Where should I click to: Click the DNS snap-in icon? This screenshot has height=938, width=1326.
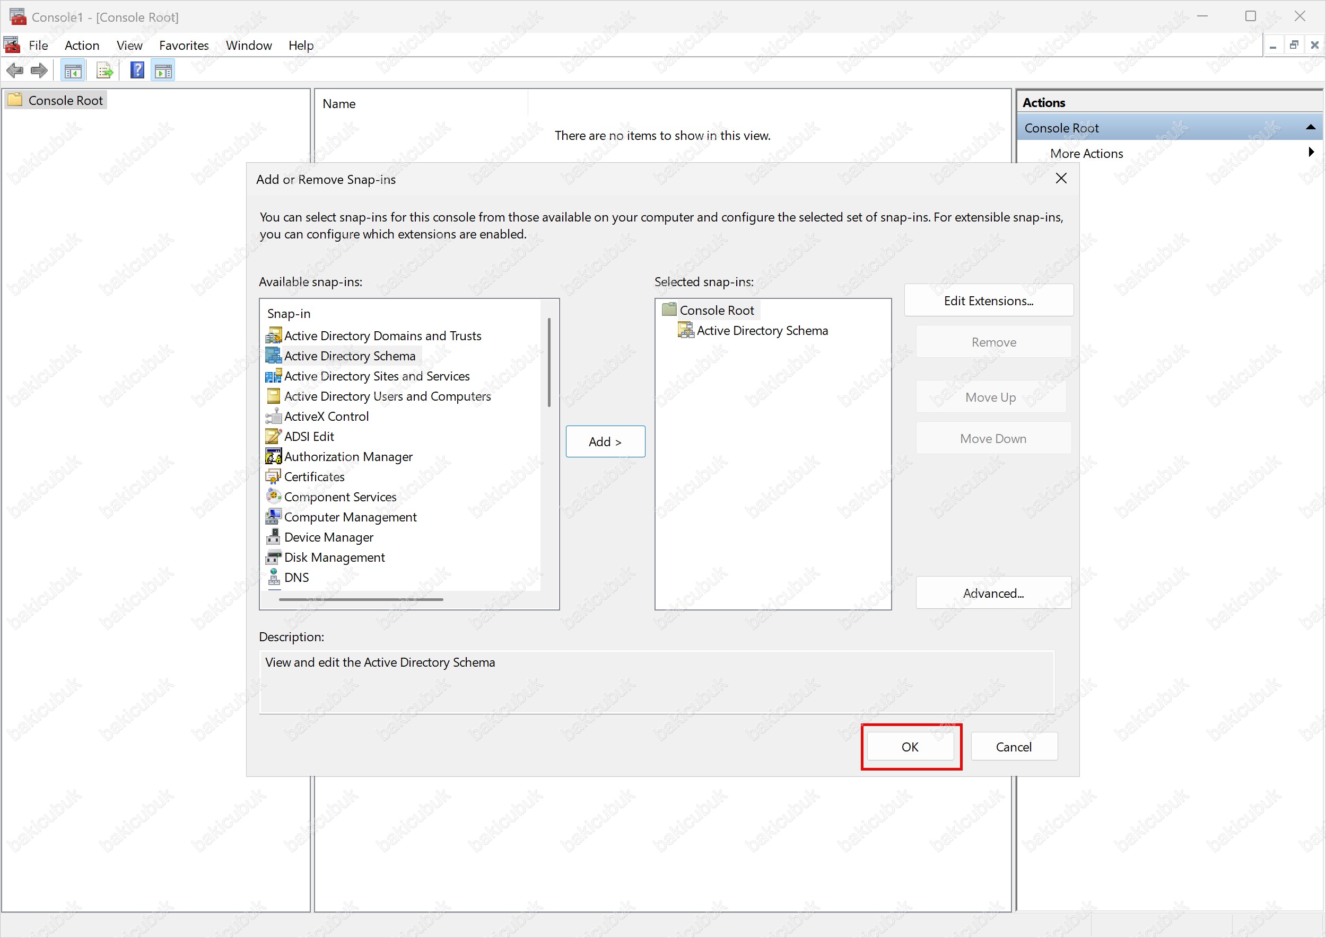pos(274,577)
